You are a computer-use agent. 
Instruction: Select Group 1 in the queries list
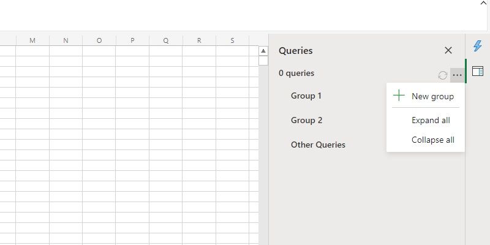pos(306,96)
